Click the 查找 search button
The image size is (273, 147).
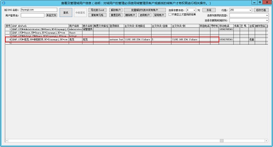pyautogui.click(x=66, y=13)
